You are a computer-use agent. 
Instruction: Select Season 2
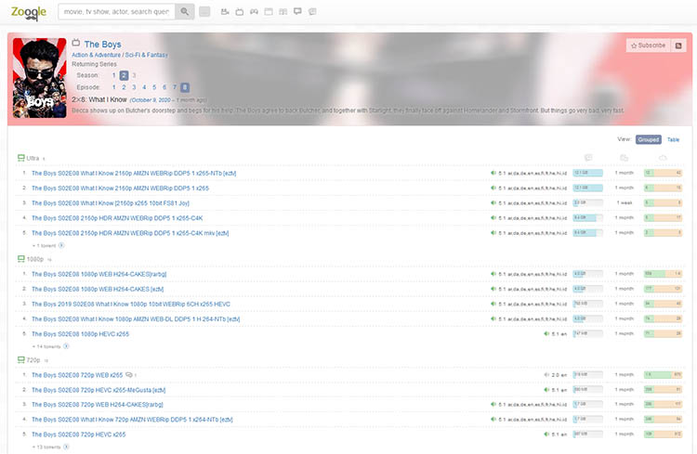coord(124,75)
